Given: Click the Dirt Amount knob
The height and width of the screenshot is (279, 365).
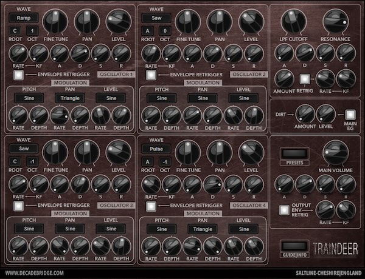Looking at the screenshot, I should tap(305, 114).
